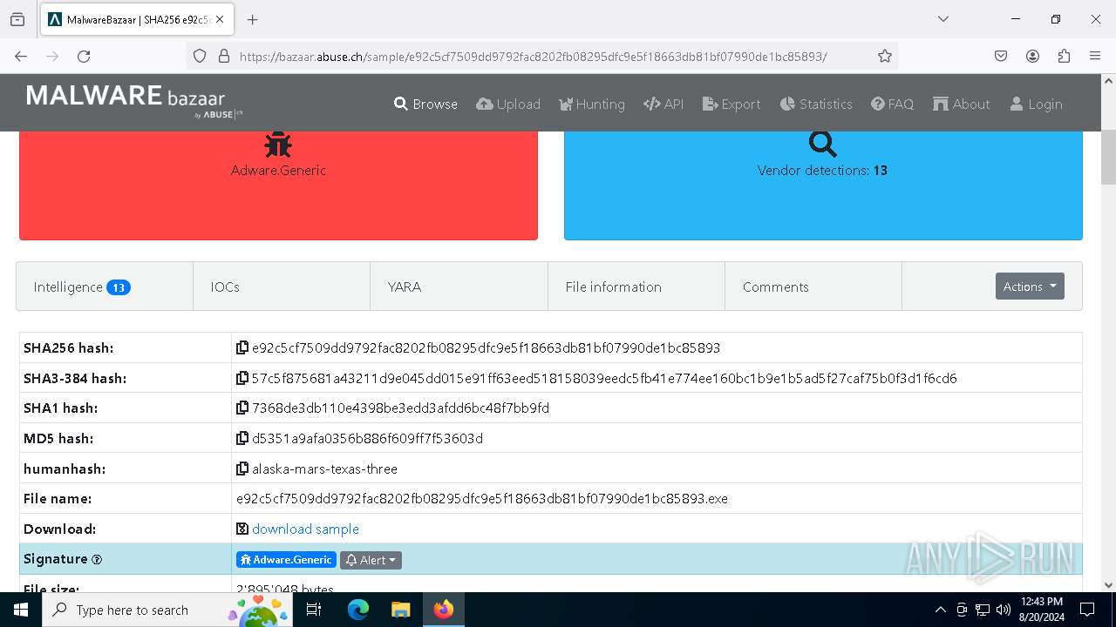Copy the humanhash alaska-mars-texas-three
This screenshot has width=1116, height=627.
click(242, 469)
